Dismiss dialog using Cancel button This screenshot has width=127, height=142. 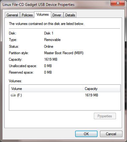point(111,134)
